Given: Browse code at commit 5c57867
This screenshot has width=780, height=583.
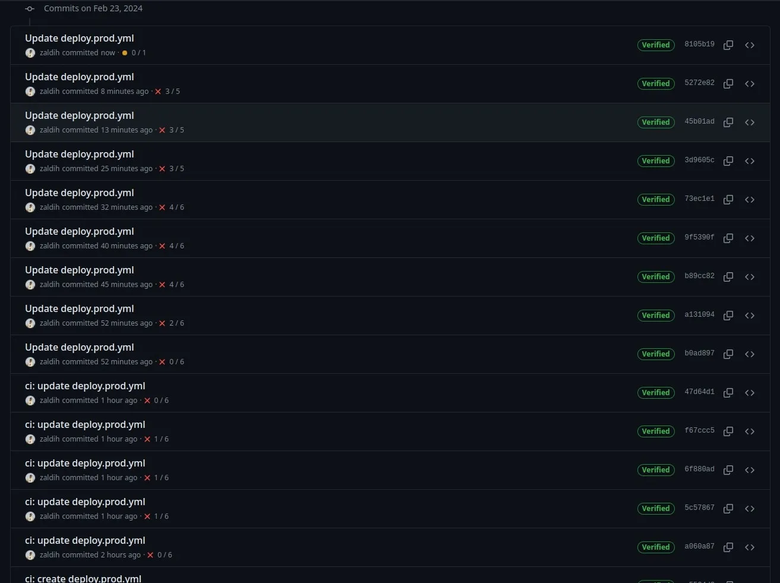Looking at the screenshot, I should click(x=749, y=508).
